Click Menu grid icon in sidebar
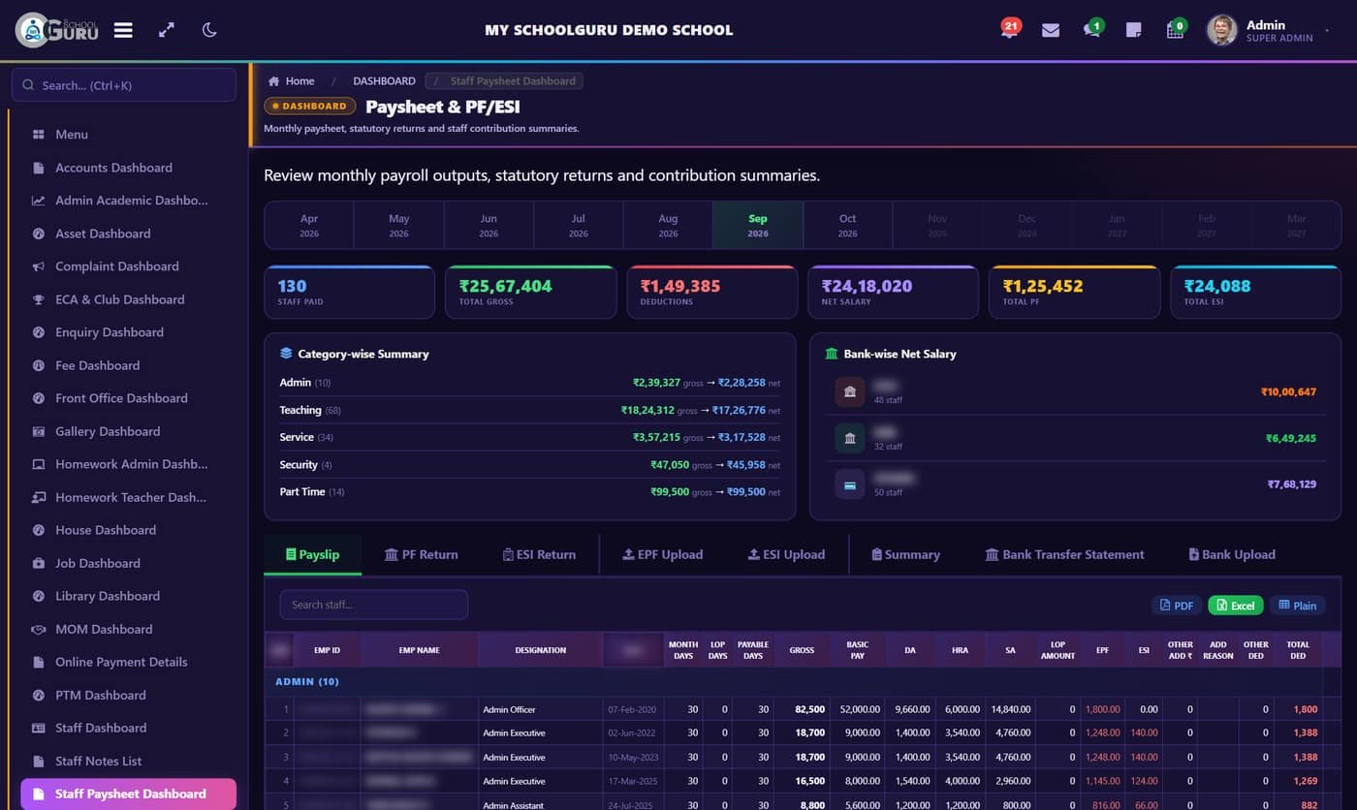 (x=39, y=135)
